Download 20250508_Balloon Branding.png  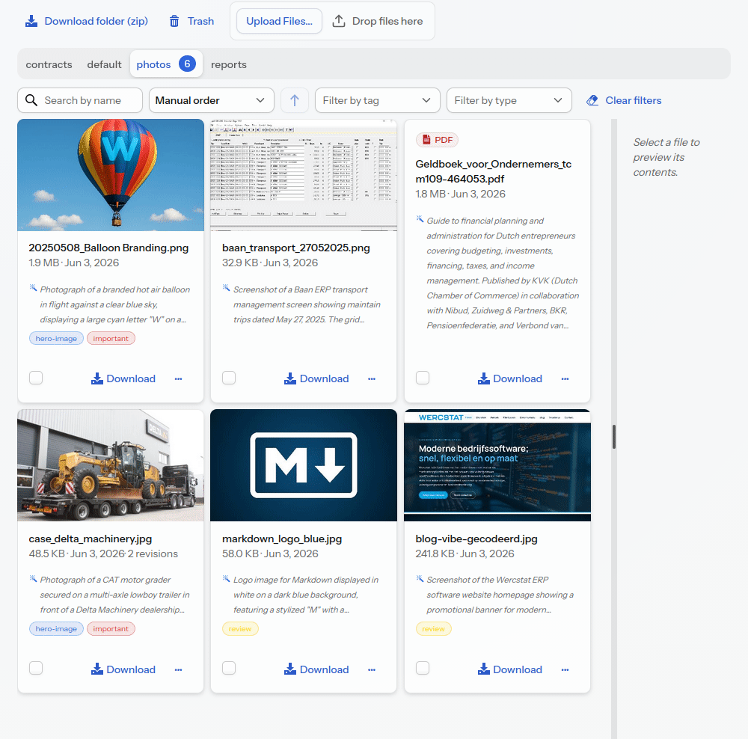(x=123, y=378)
